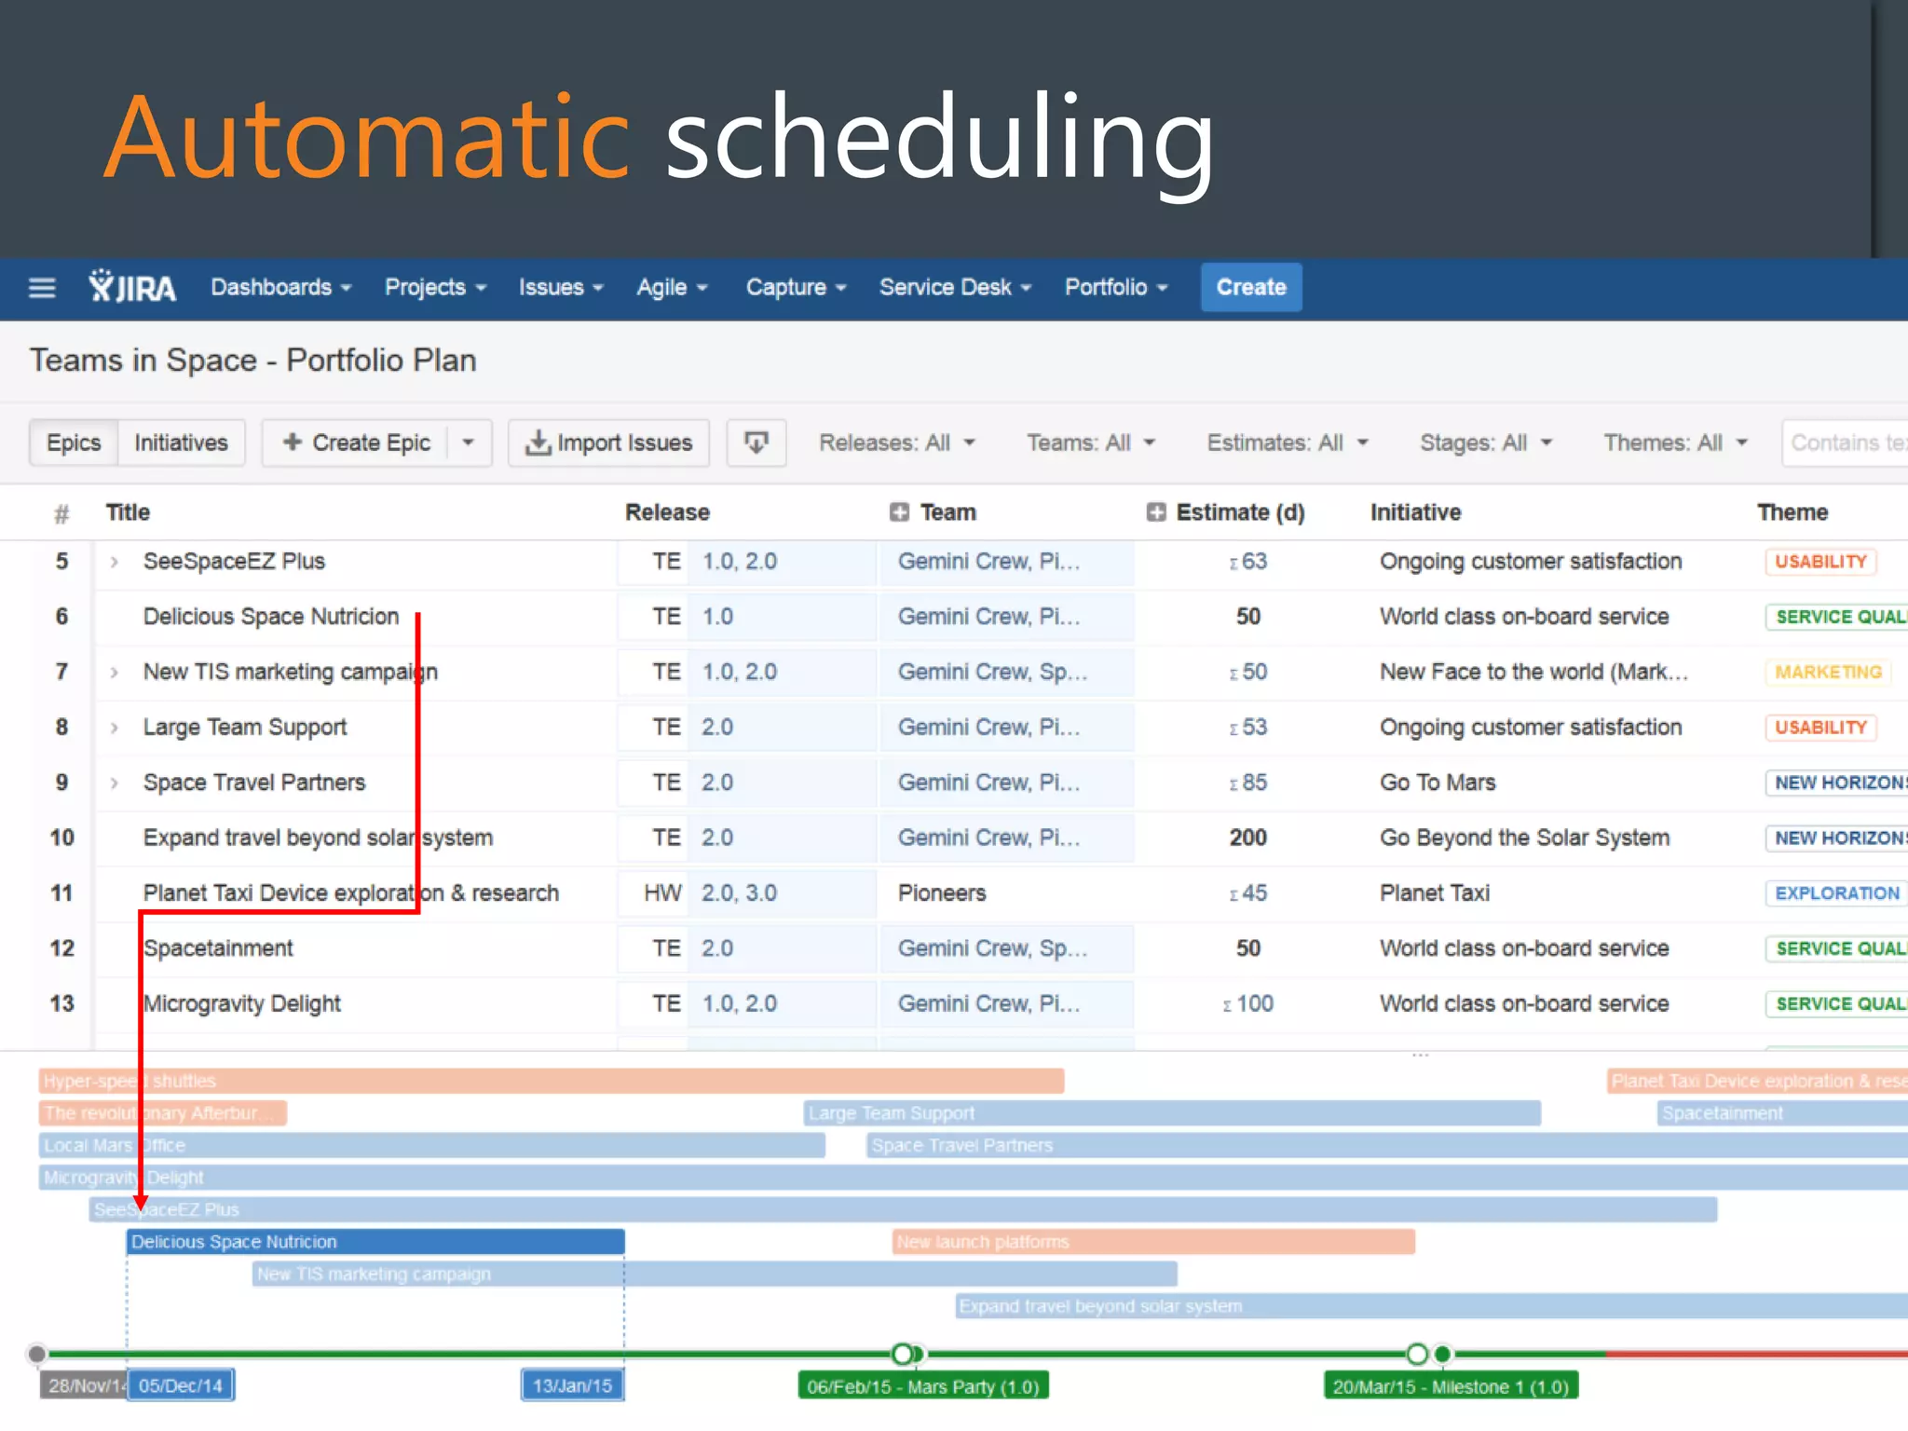The image size is (1908, 1431).
Task: Open the Teams filter dropdown
Action: (1090, 443)
